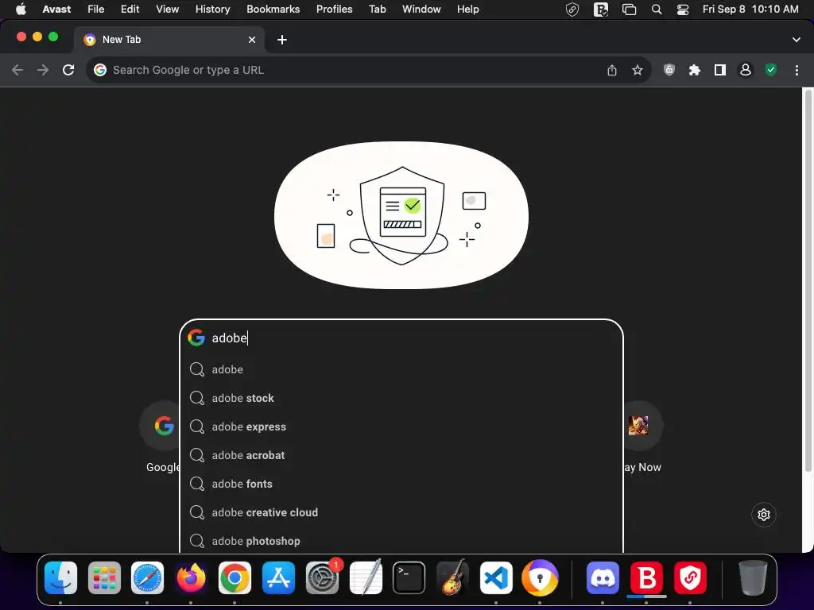Open the Apple menu

(21, 10)
